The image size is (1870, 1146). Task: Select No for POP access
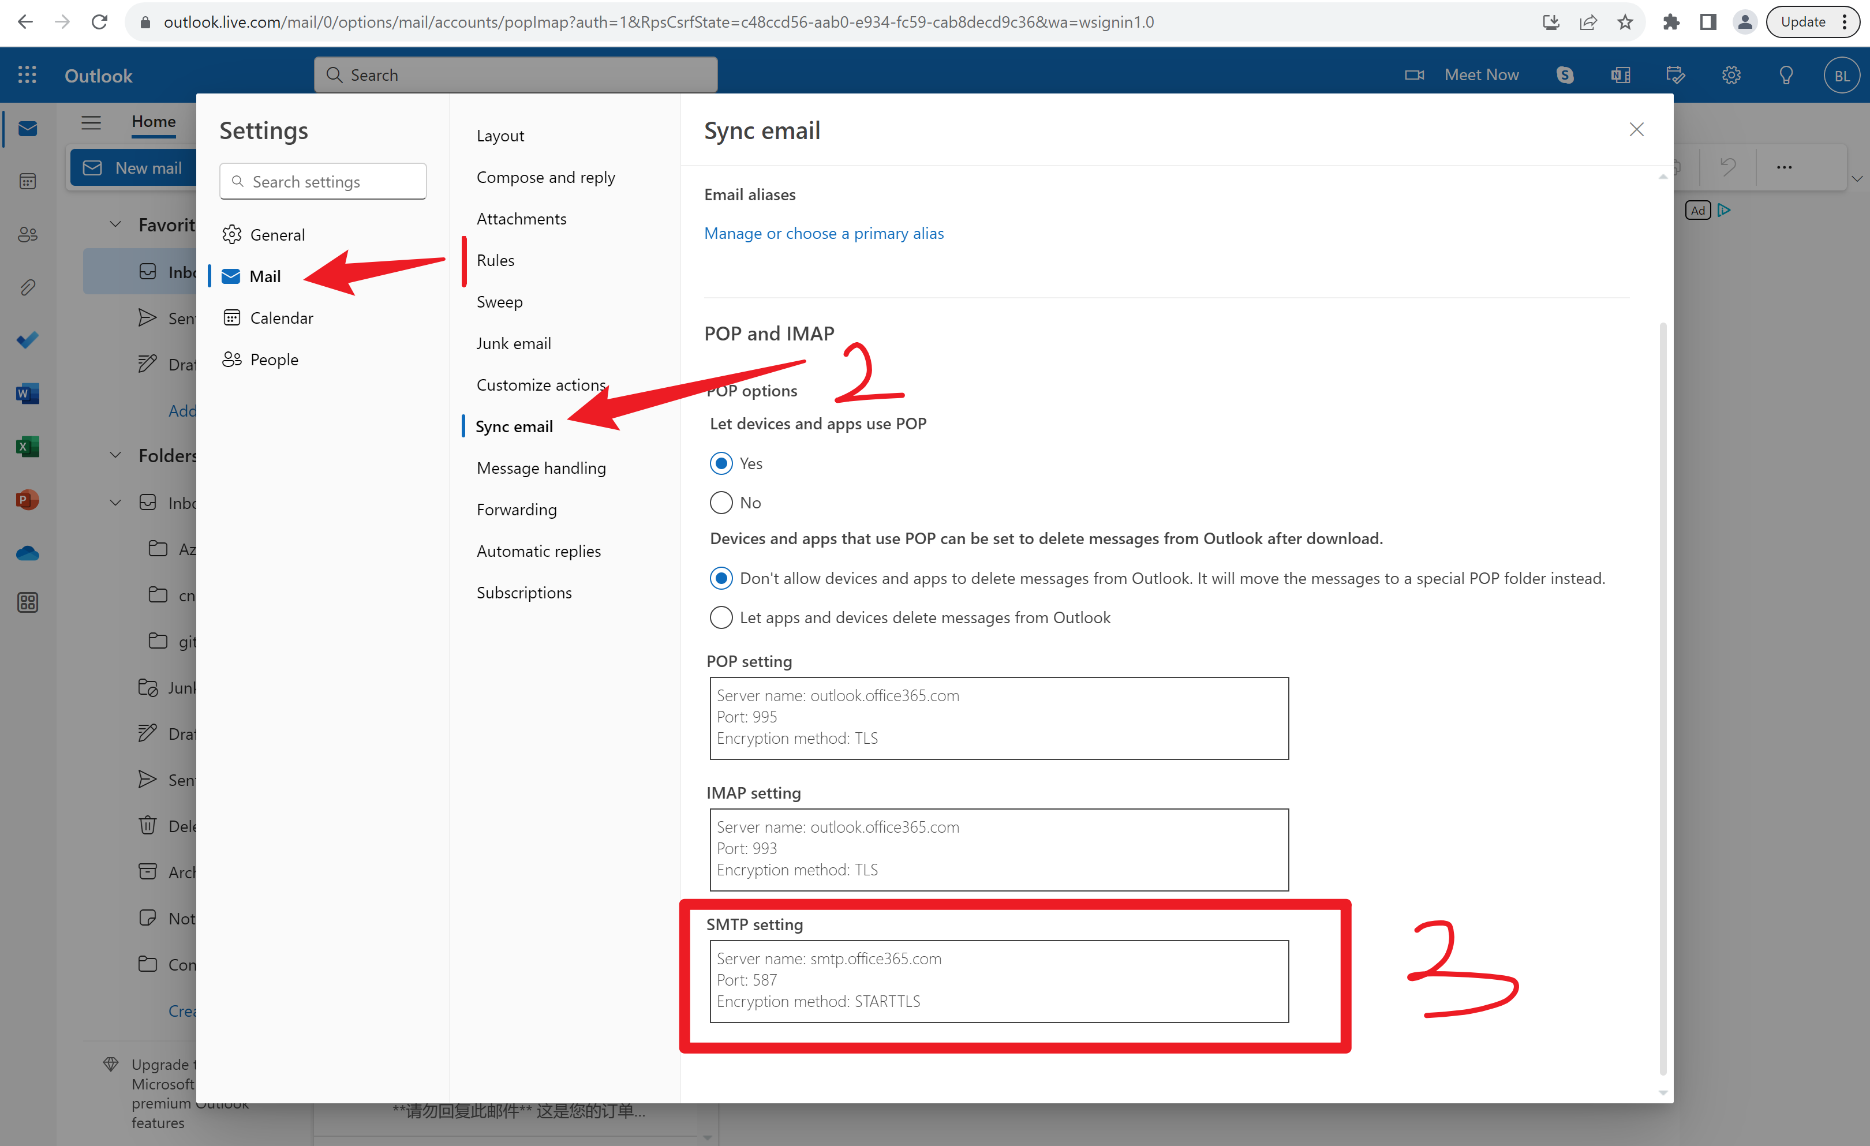point(721,503)
